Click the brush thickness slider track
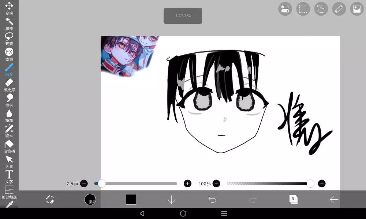 tap(136, 184)
